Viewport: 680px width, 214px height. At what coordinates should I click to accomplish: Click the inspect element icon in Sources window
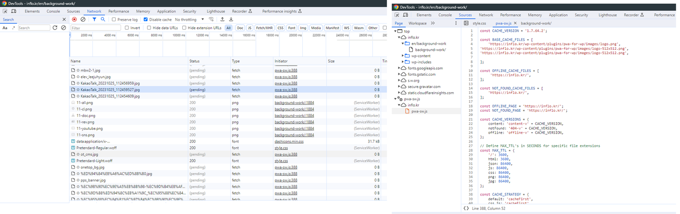click(x=397, y=15)
